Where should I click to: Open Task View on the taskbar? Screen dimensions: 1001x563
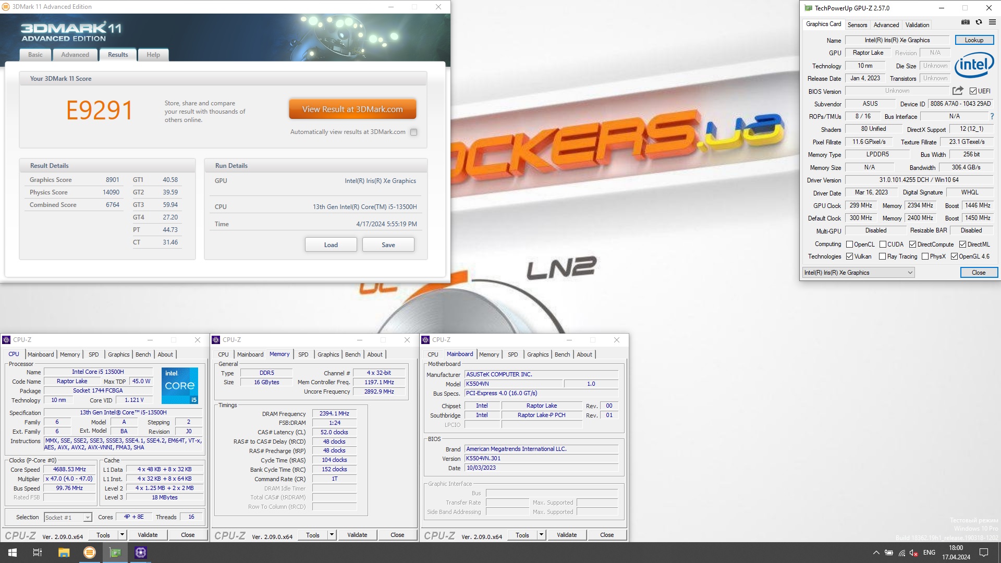click(x=38, y=553)
